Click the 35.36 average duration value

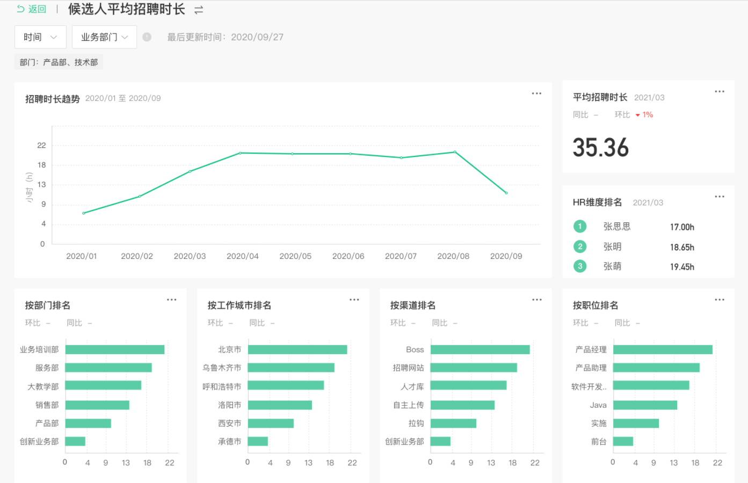pyautogui.click(x=600, y=148)
